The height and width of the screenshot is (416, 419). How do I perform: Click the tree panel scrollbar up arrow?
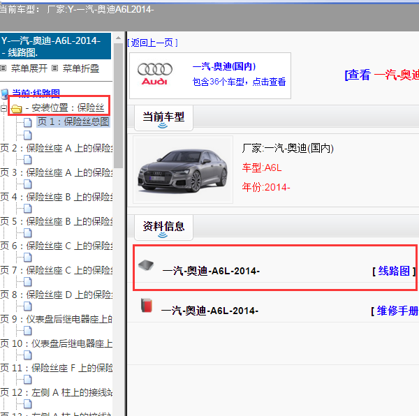[118, 38]
